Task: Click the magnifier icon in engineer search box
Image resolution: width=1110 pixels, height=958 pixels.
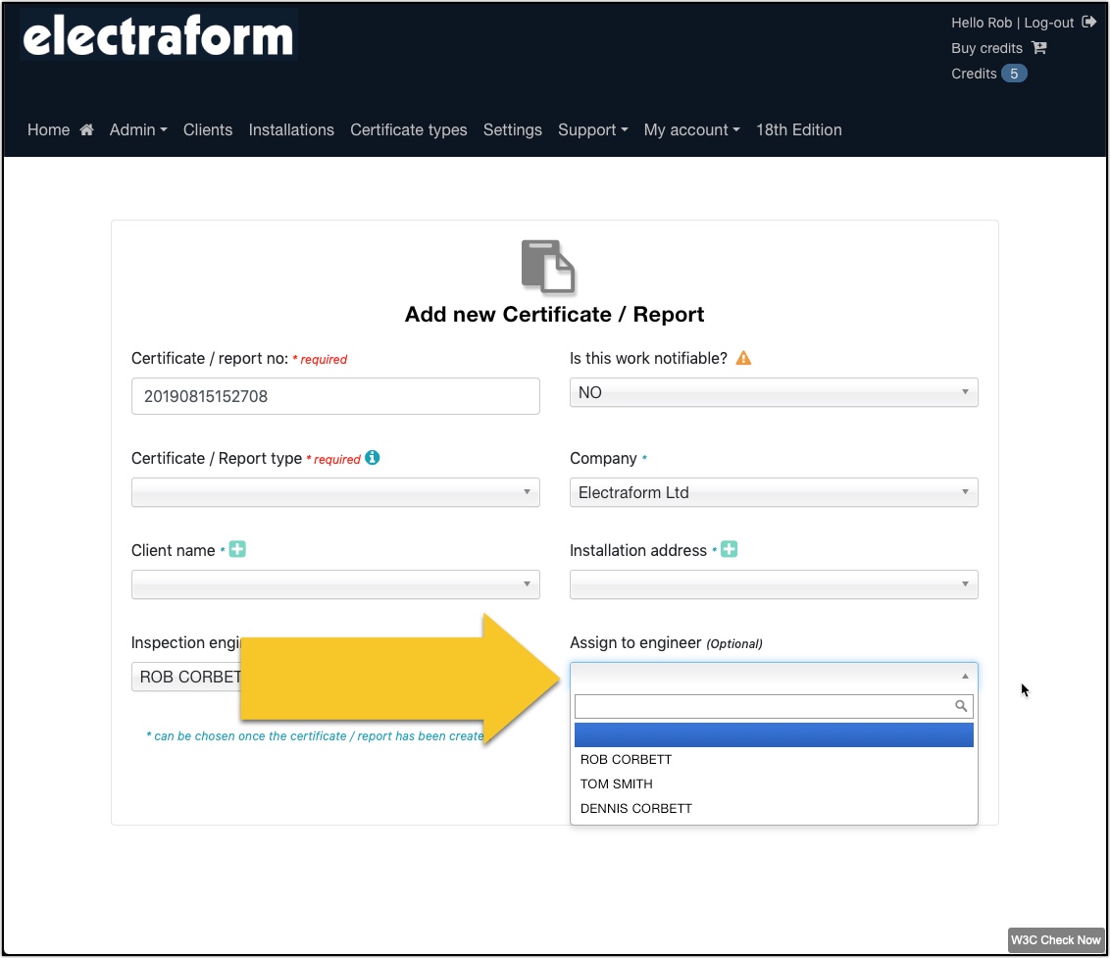Action: 961,706
